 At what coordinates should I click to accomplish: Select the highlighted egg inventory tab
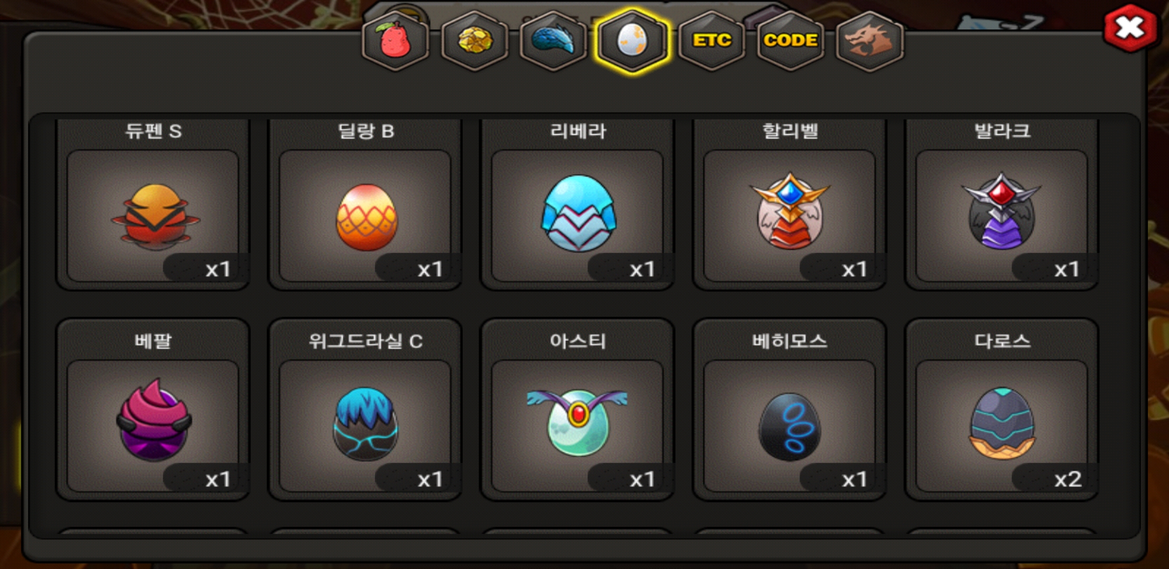tap(632, 41)
